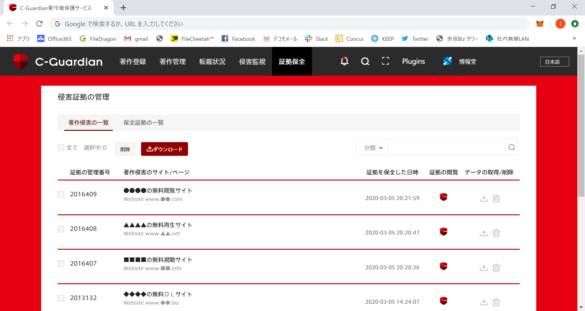The image size is (585, 311).
Task: Download data for record 2016408
Action: (x=484, y=233)
